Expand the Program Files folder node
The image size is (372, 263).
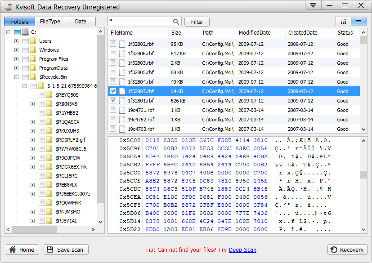pos(16,59)
